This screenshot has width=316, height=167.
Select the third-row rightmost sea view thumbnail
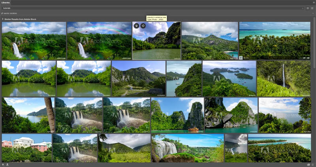point(285,115)
